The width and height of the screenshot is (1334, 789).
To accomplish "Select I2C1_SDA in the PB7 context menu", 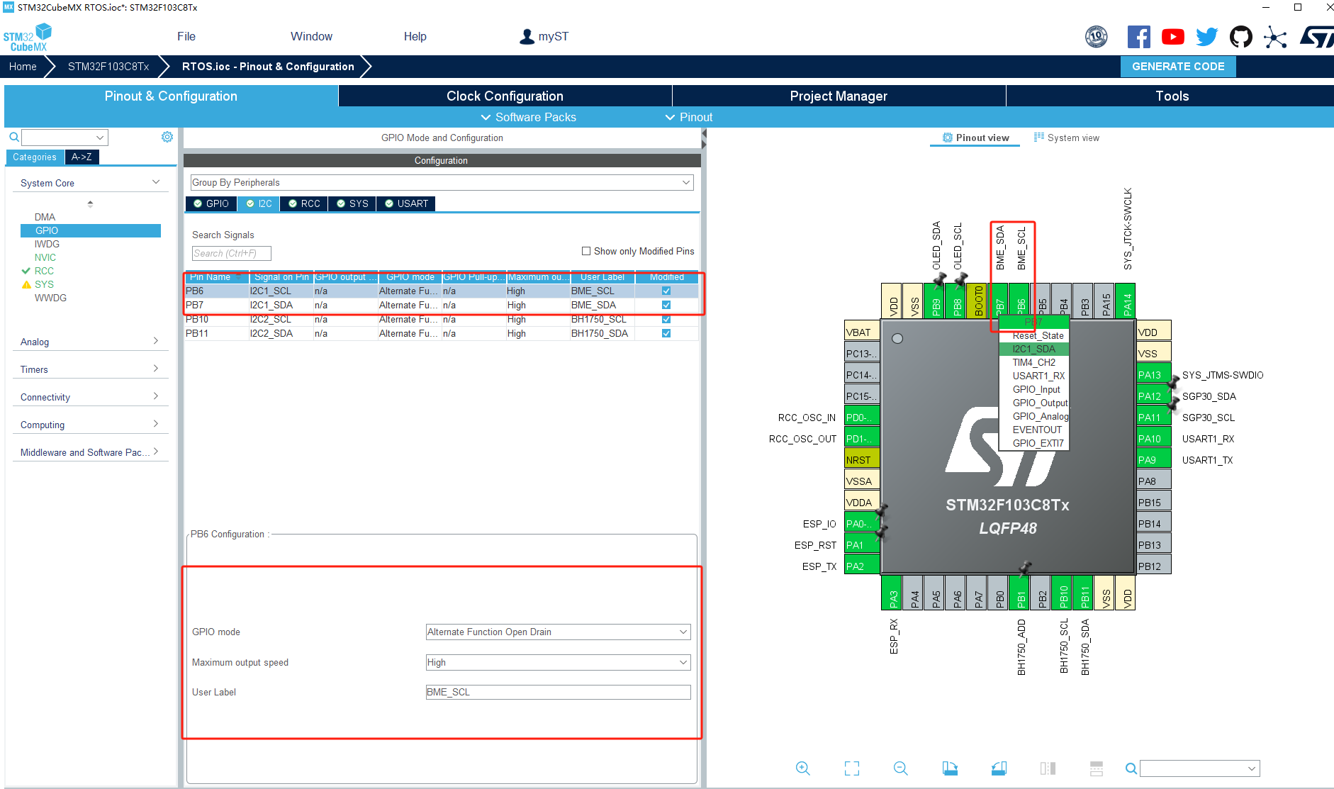I will tap(1036, 349).
